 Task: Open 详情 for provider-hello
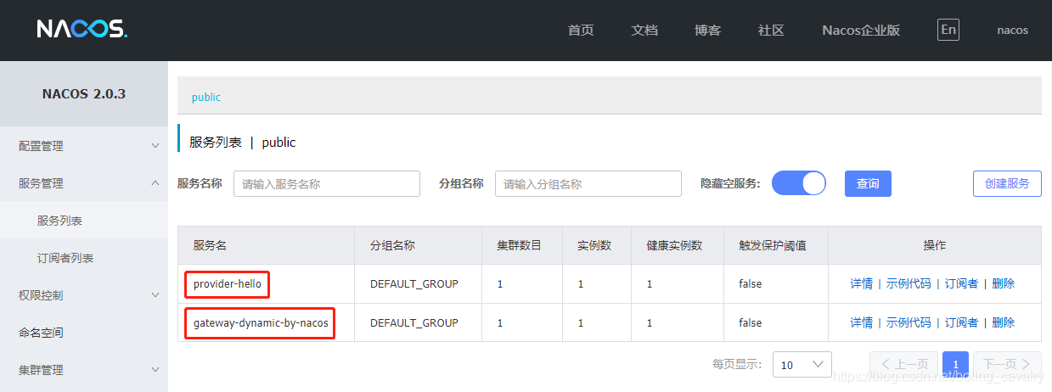862,283
